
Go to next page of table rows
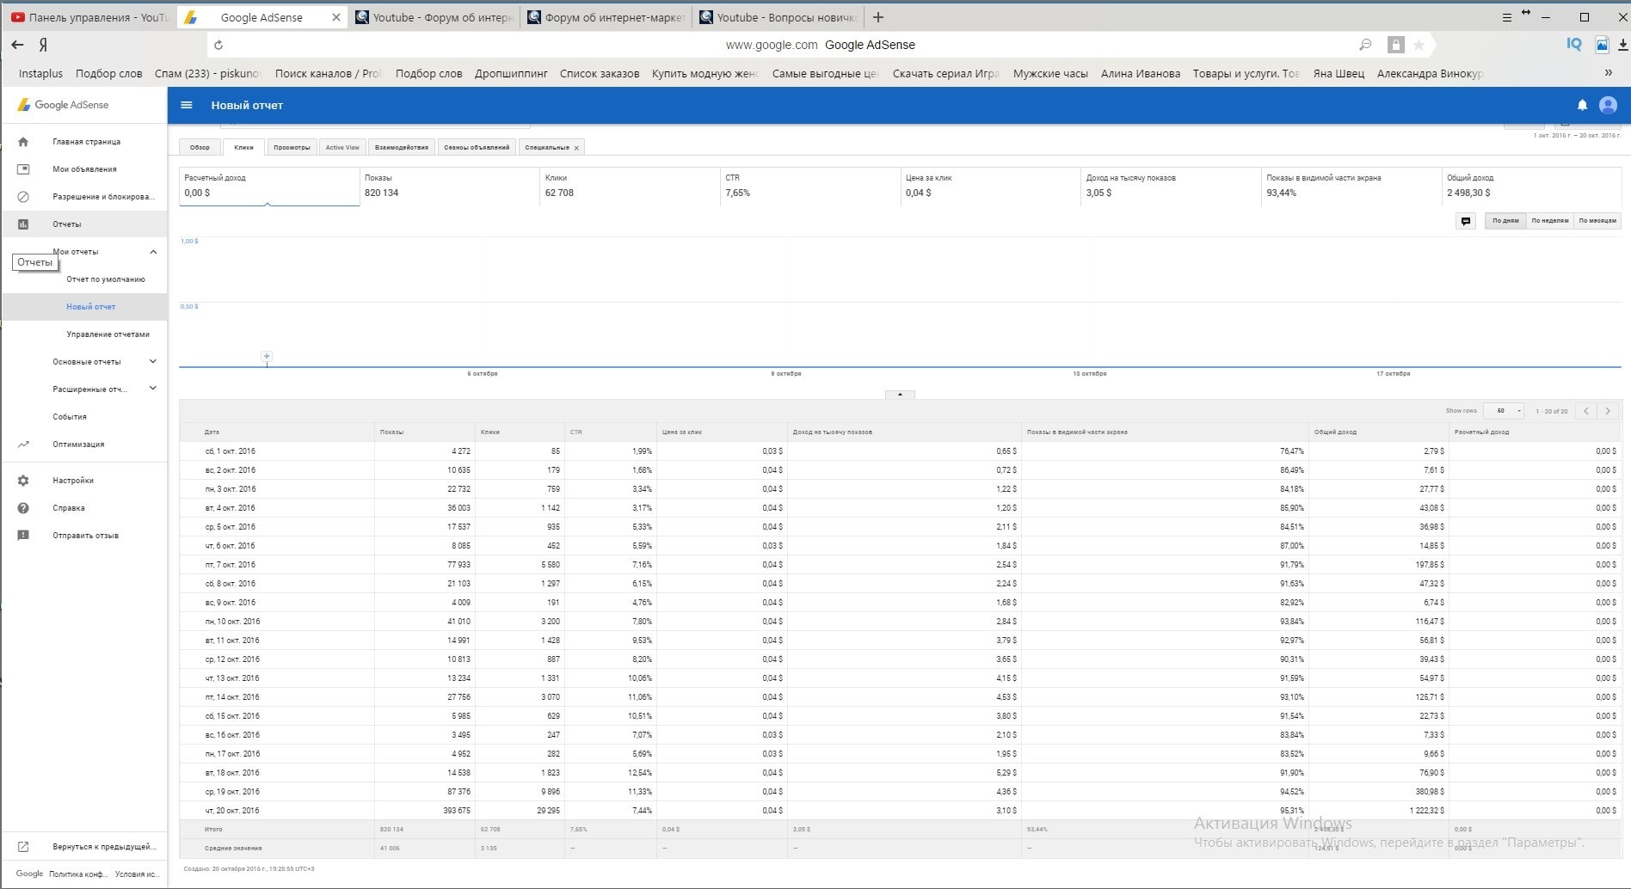click(x=1607, y=411)
